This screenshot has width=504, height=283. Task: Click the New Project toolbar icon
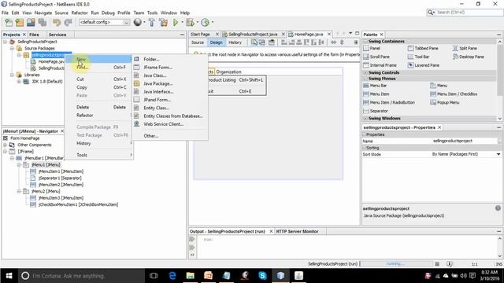20,23
